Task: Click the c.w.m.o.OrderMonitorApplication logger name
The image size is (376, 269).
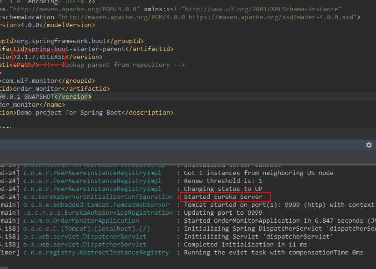Action: [x=81, y=220]
